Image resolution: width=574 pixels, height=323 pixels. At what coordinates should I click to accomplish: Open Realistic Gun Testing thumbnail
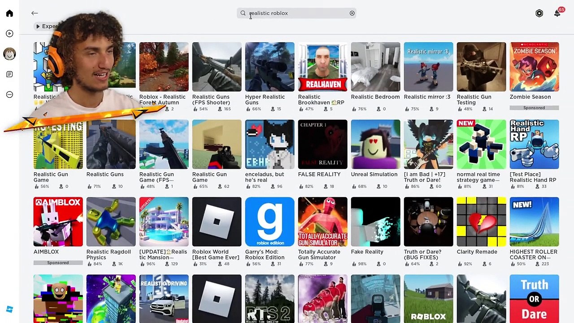coord(481,67)
